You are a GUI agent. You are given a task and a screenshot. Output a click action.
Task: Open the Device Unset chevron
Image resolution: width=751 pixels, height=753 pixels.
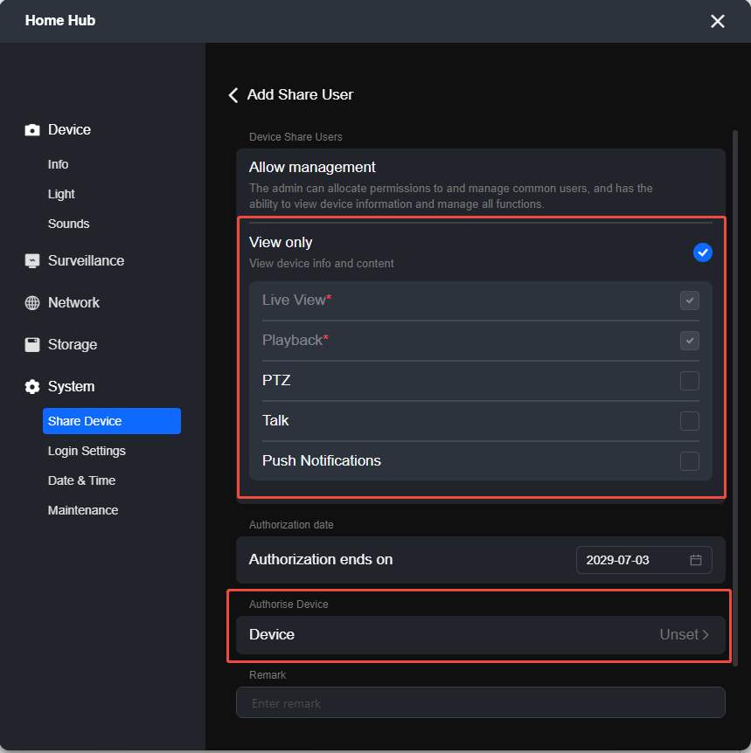706,635
